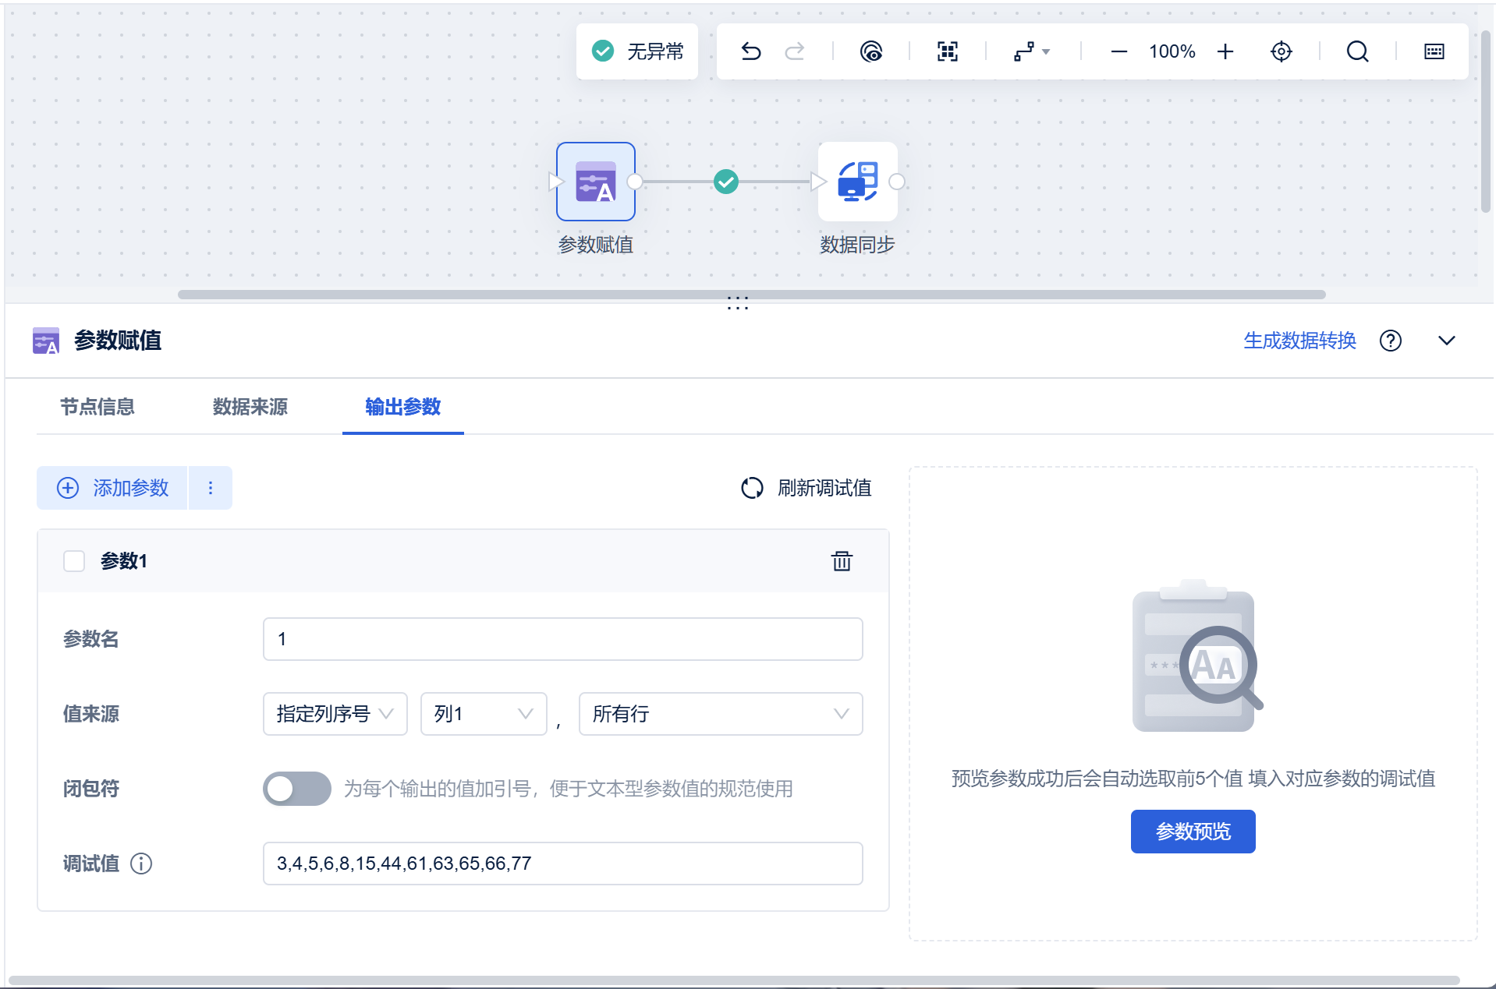Image resolution: width=1496 pixels, height=989 pixels.
Task: Switch to the 数据来源 tab
Action: (250, 407)
